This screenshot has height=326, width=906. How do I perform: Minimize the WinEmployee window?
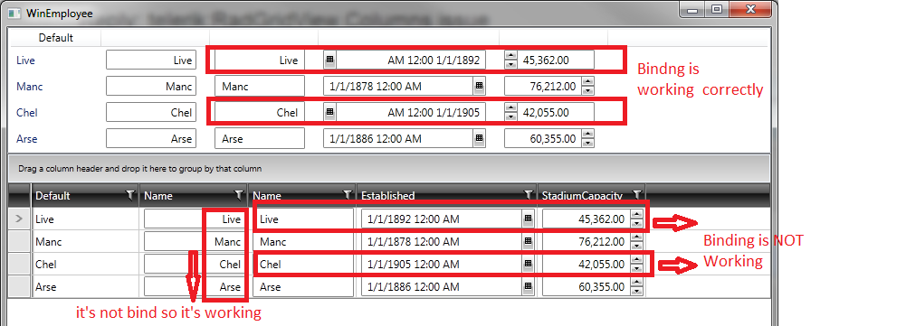coord(692,9)
